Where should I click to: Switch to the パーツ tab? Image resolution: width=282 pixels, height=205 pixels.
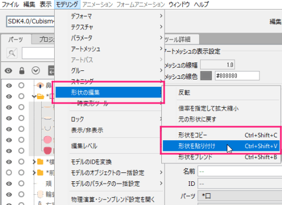pyautogui.click(x=16, y=39)
